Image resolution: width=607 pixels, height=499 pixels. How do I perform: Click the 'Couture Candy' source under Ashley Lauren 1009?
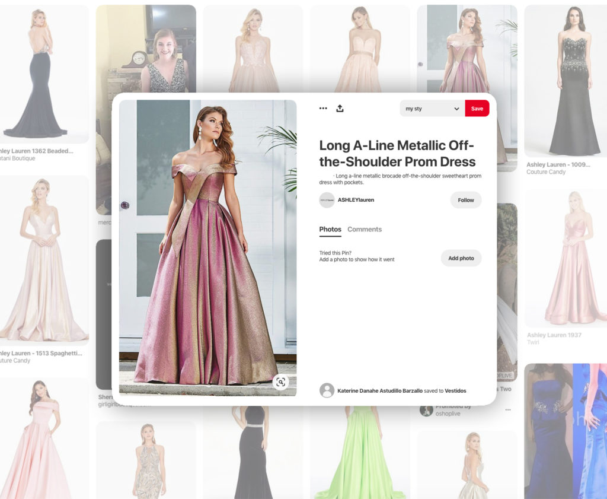[546, 172]
